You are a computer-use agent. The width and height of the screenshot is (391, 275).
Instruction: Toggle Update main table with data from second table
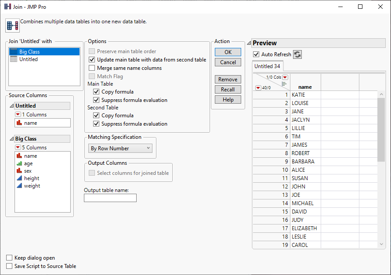coord(92,60)
